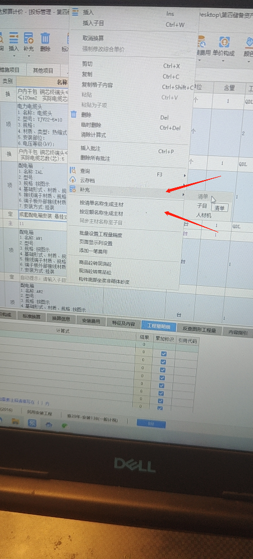
Task: Select 临时删除 from the context menu
Action: point(91,125)
